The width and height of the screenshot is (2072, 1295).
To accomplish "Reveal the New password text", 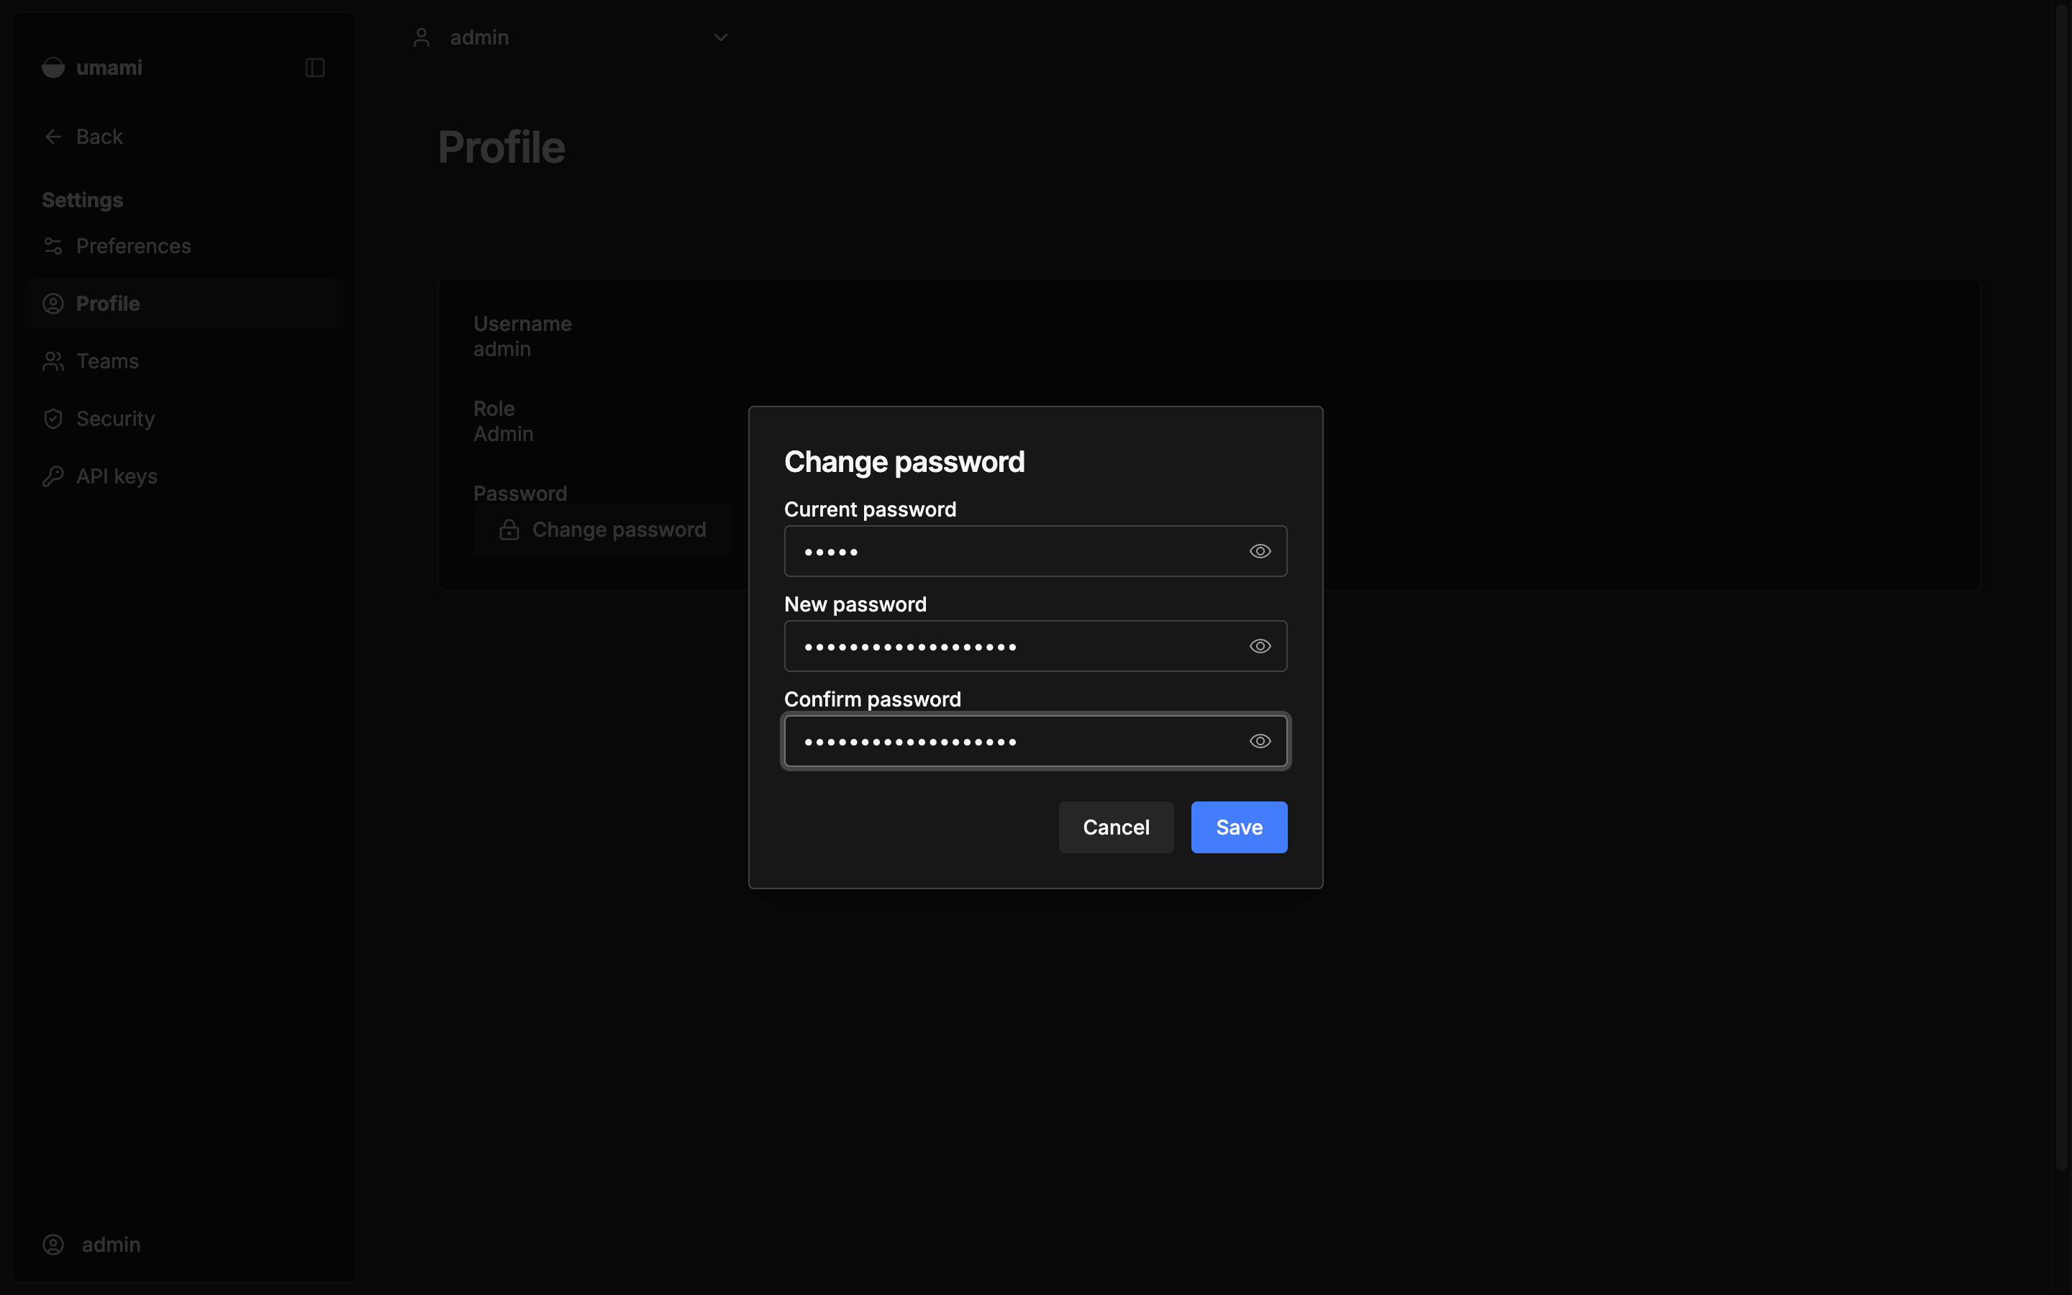I will tap(1260, 646).
